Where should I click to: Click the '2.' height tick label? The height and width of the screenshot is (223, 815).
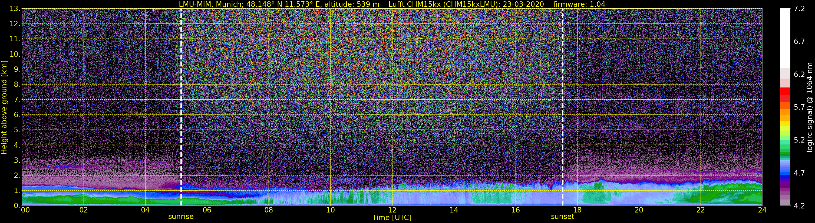(x=17, y=175)
